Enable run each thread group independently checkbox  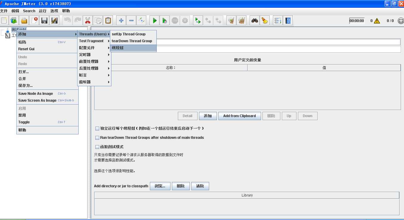tap(97, 129)
